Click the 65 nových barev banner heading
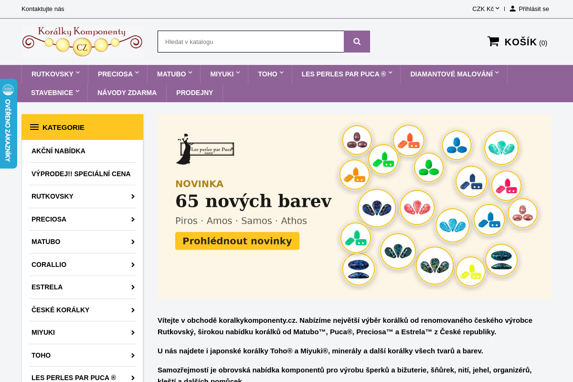This screenshot has width=573, height=382. pyautogui.click(x=253, y=201)
